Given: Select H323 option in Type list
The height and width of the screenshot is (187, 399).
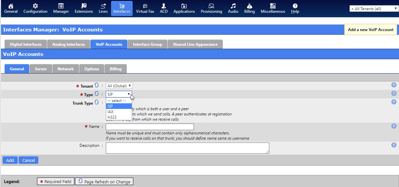Looking at the screenshot, I should click(112, 117).
